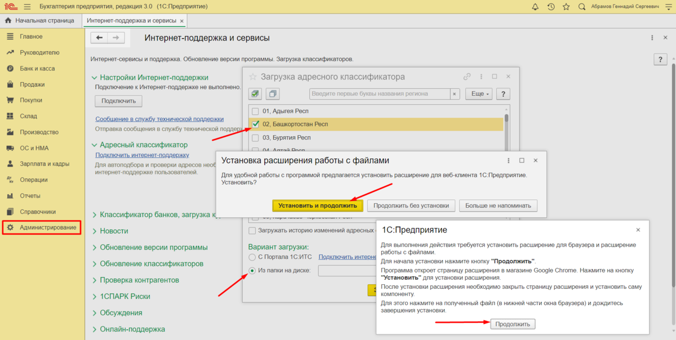Click the ОС и НМА truck icon
Screen dimensions: 676x340
point(10,148)
